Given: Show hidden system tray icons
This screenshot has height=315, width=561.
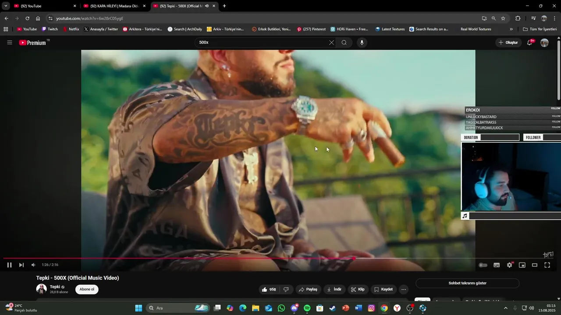Looking at the screenshot, I should (506, 308).
